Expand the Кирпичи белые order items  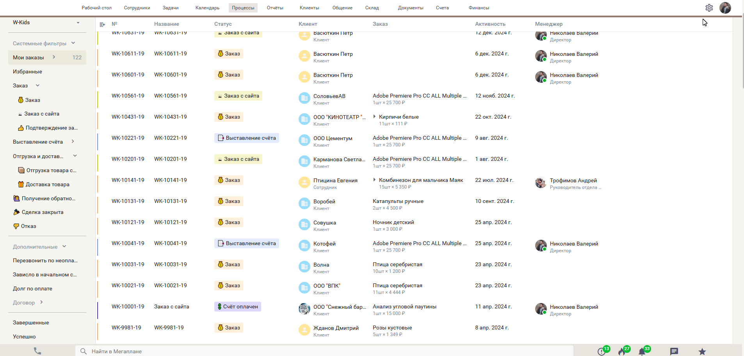[x=375, y=117]
